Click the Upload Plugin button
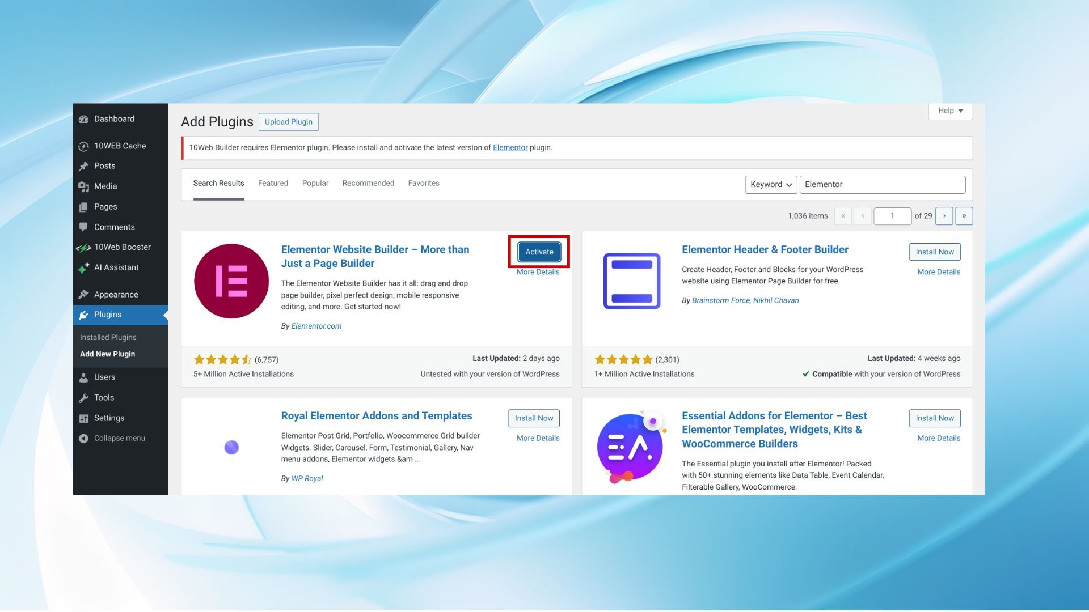 pos(288,122)
